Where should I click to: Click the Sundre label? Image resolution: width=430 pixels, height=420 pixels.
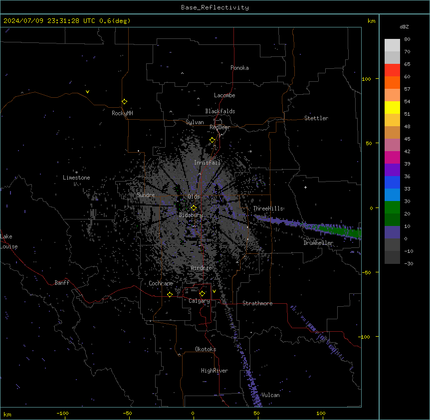pos(146,195)
